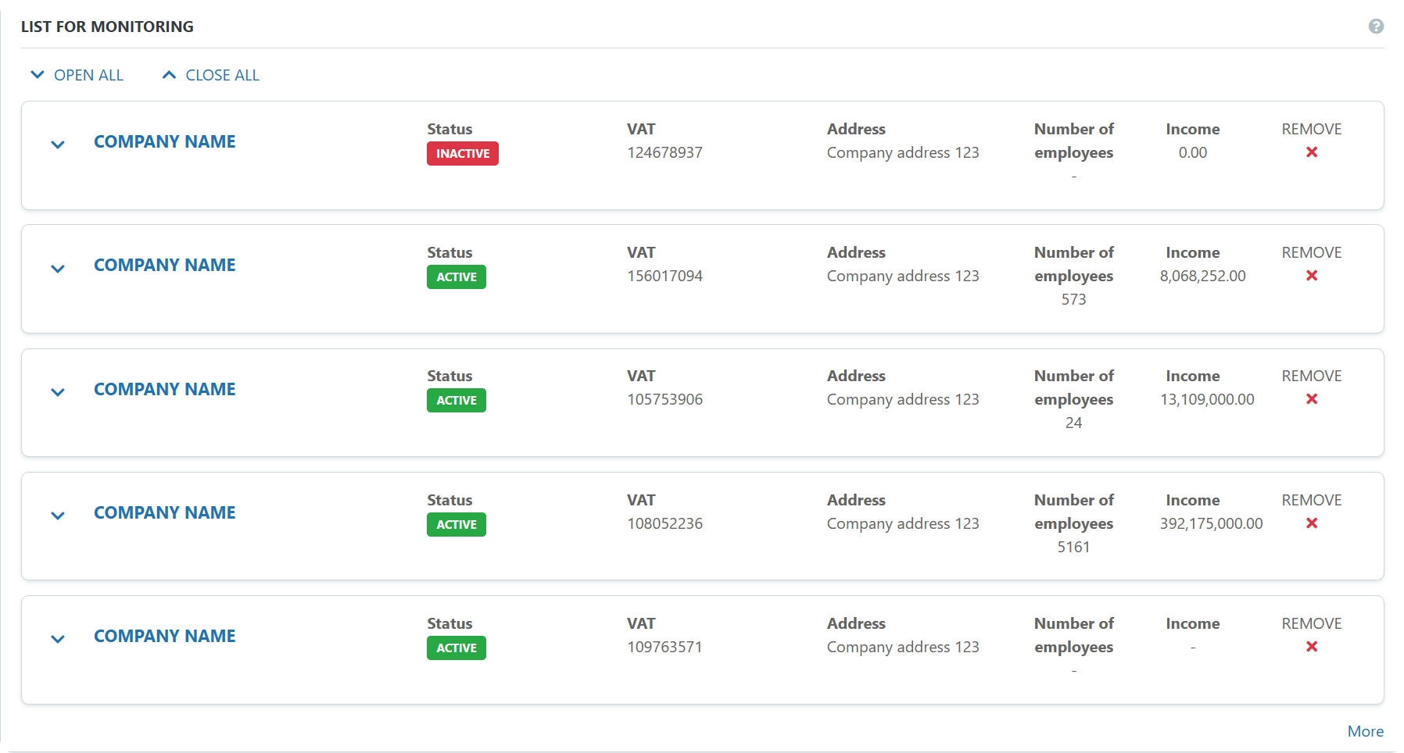Click the red INACTIVE status badge
Image resolution: width=1404 pixels, height=753 pixels.
[x=462, y=154]
